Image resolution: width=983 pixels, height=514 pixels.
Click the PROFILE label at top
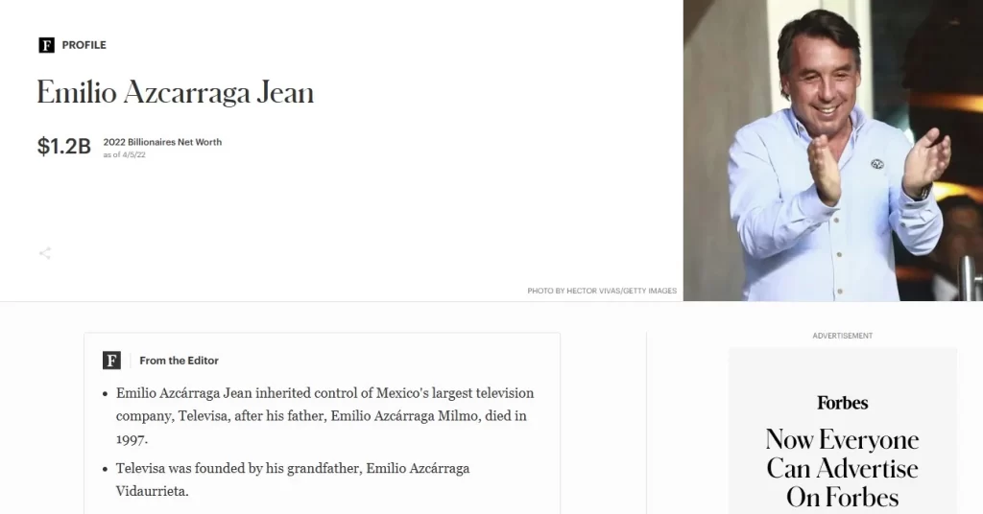click(x=84, y=45)
